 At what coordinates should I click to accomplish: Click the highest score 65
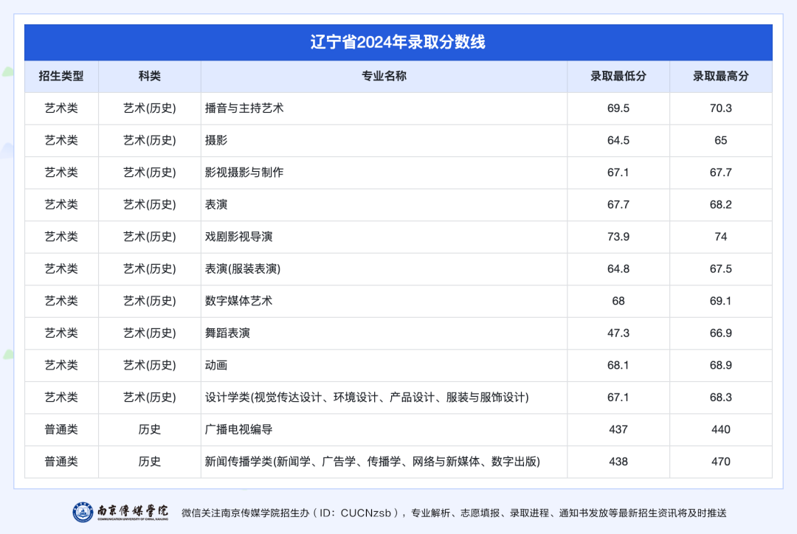721,140
